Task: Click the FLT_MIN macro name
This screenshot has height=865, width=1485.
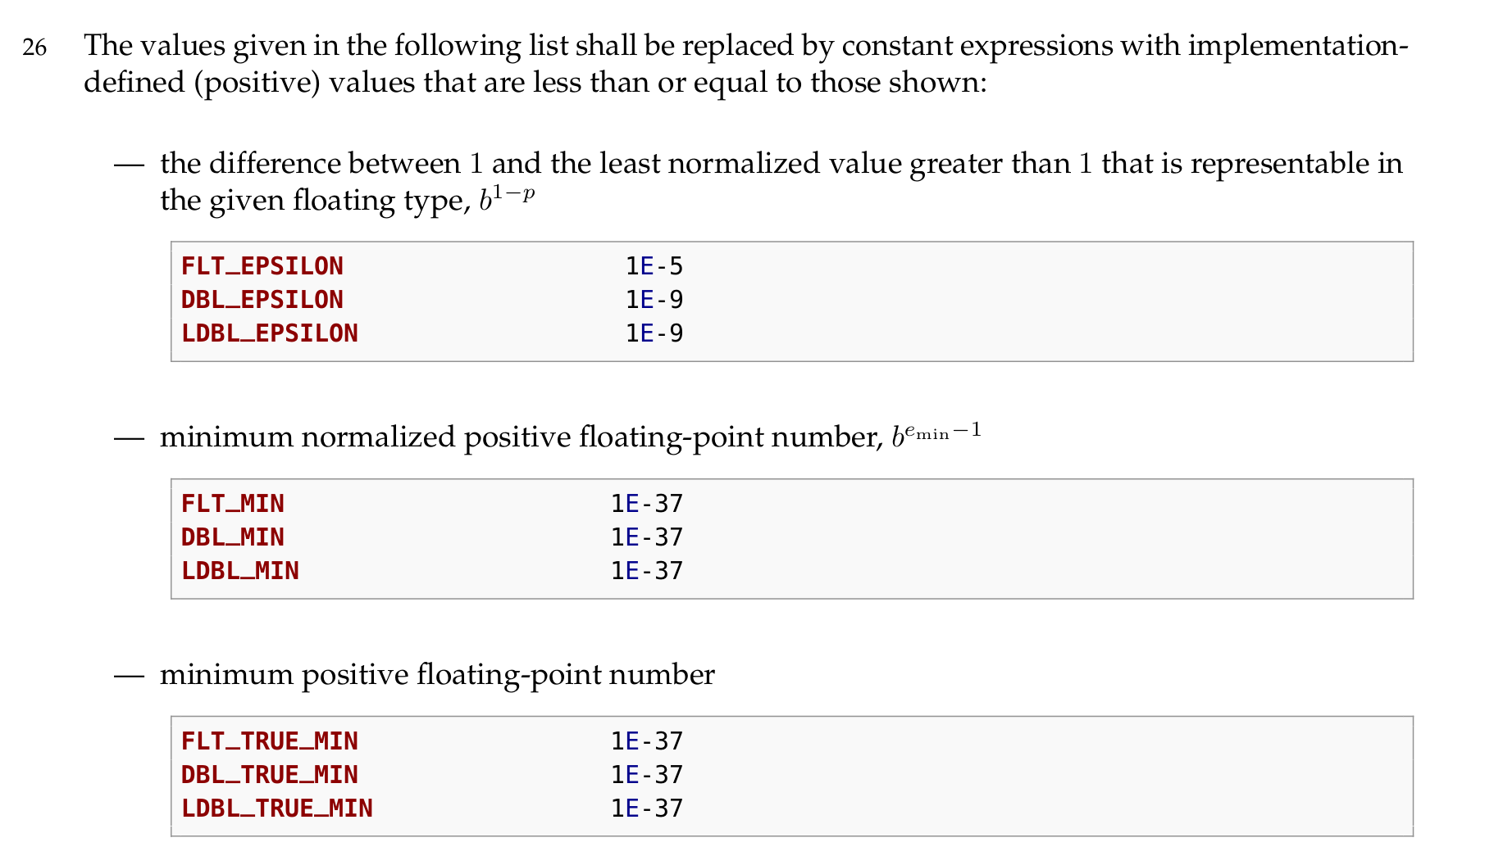Action: click(x=233, y=504)
